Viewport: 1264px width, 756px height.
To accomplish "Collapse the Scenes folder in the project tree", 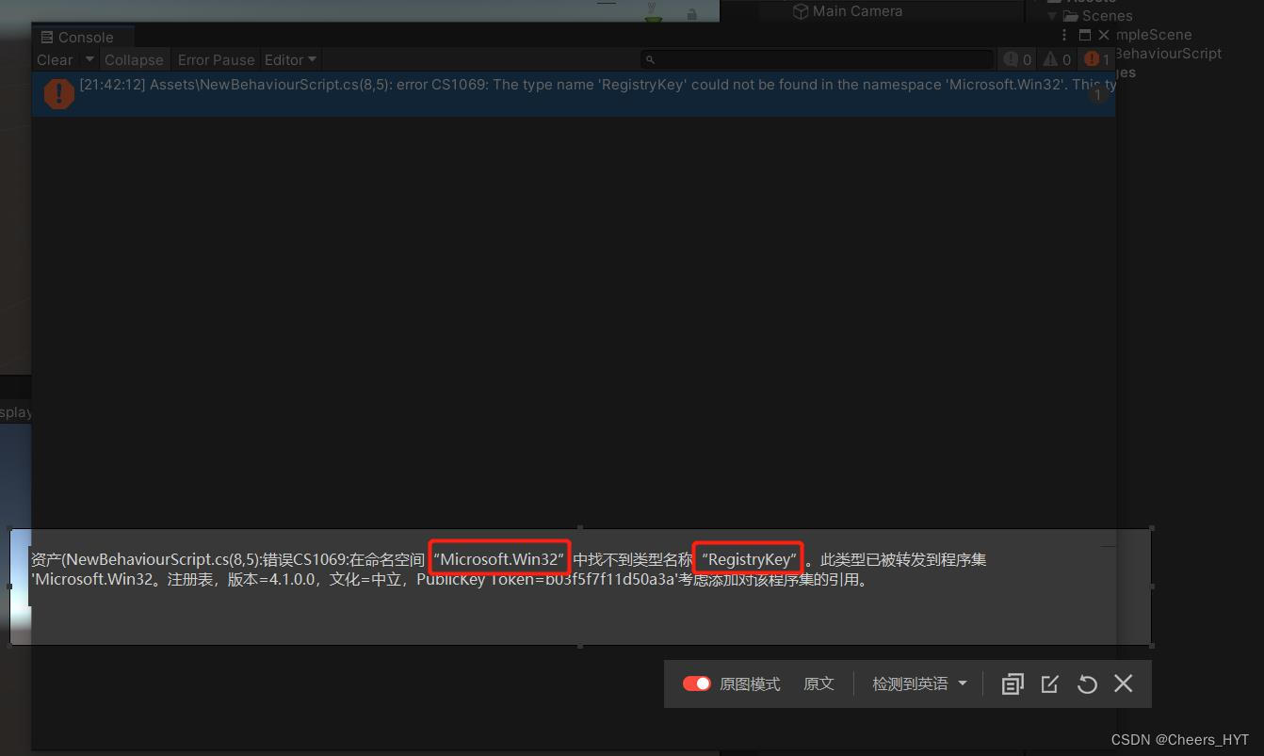I will [1051, 15].
